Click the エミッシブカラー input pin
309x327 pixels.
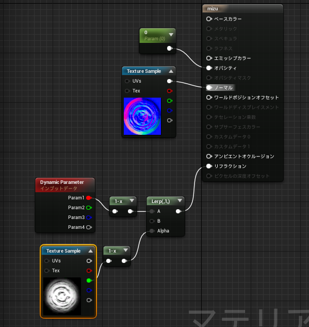(x=209, y=58)
